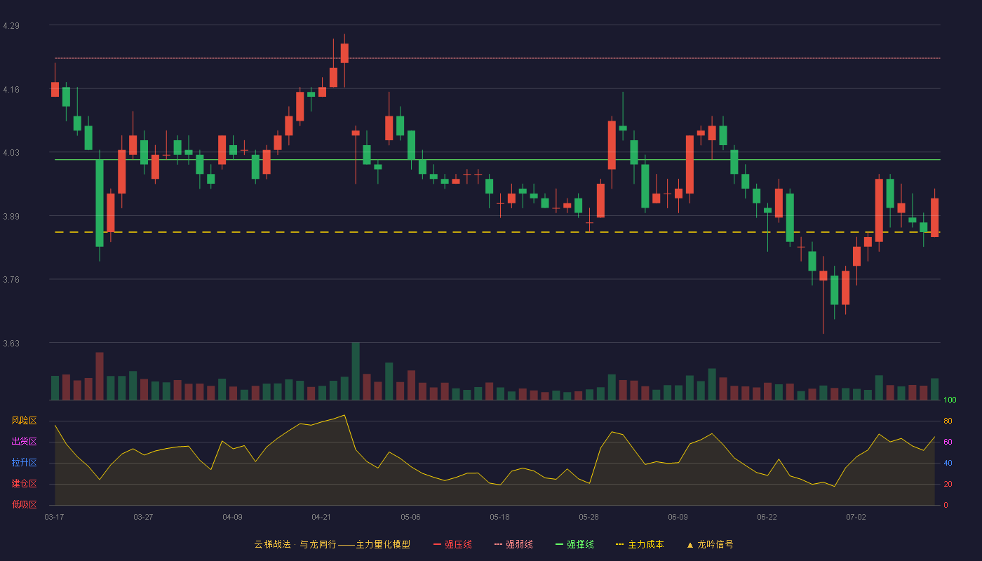The image size is (982, 561).
Task: Select the highest red candlestick near 4.27
Action: coord(344,53)
